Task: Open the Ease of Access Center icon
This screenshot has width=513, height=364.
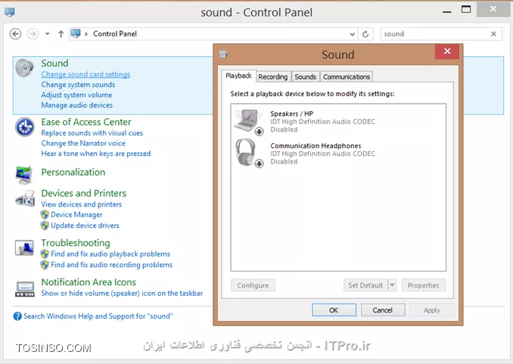Action: pos(24,127)
